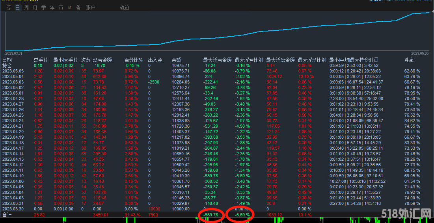Click the 轨迹 track button
The height and width of the screenshot is (223, 434).
tap(125, 7)
